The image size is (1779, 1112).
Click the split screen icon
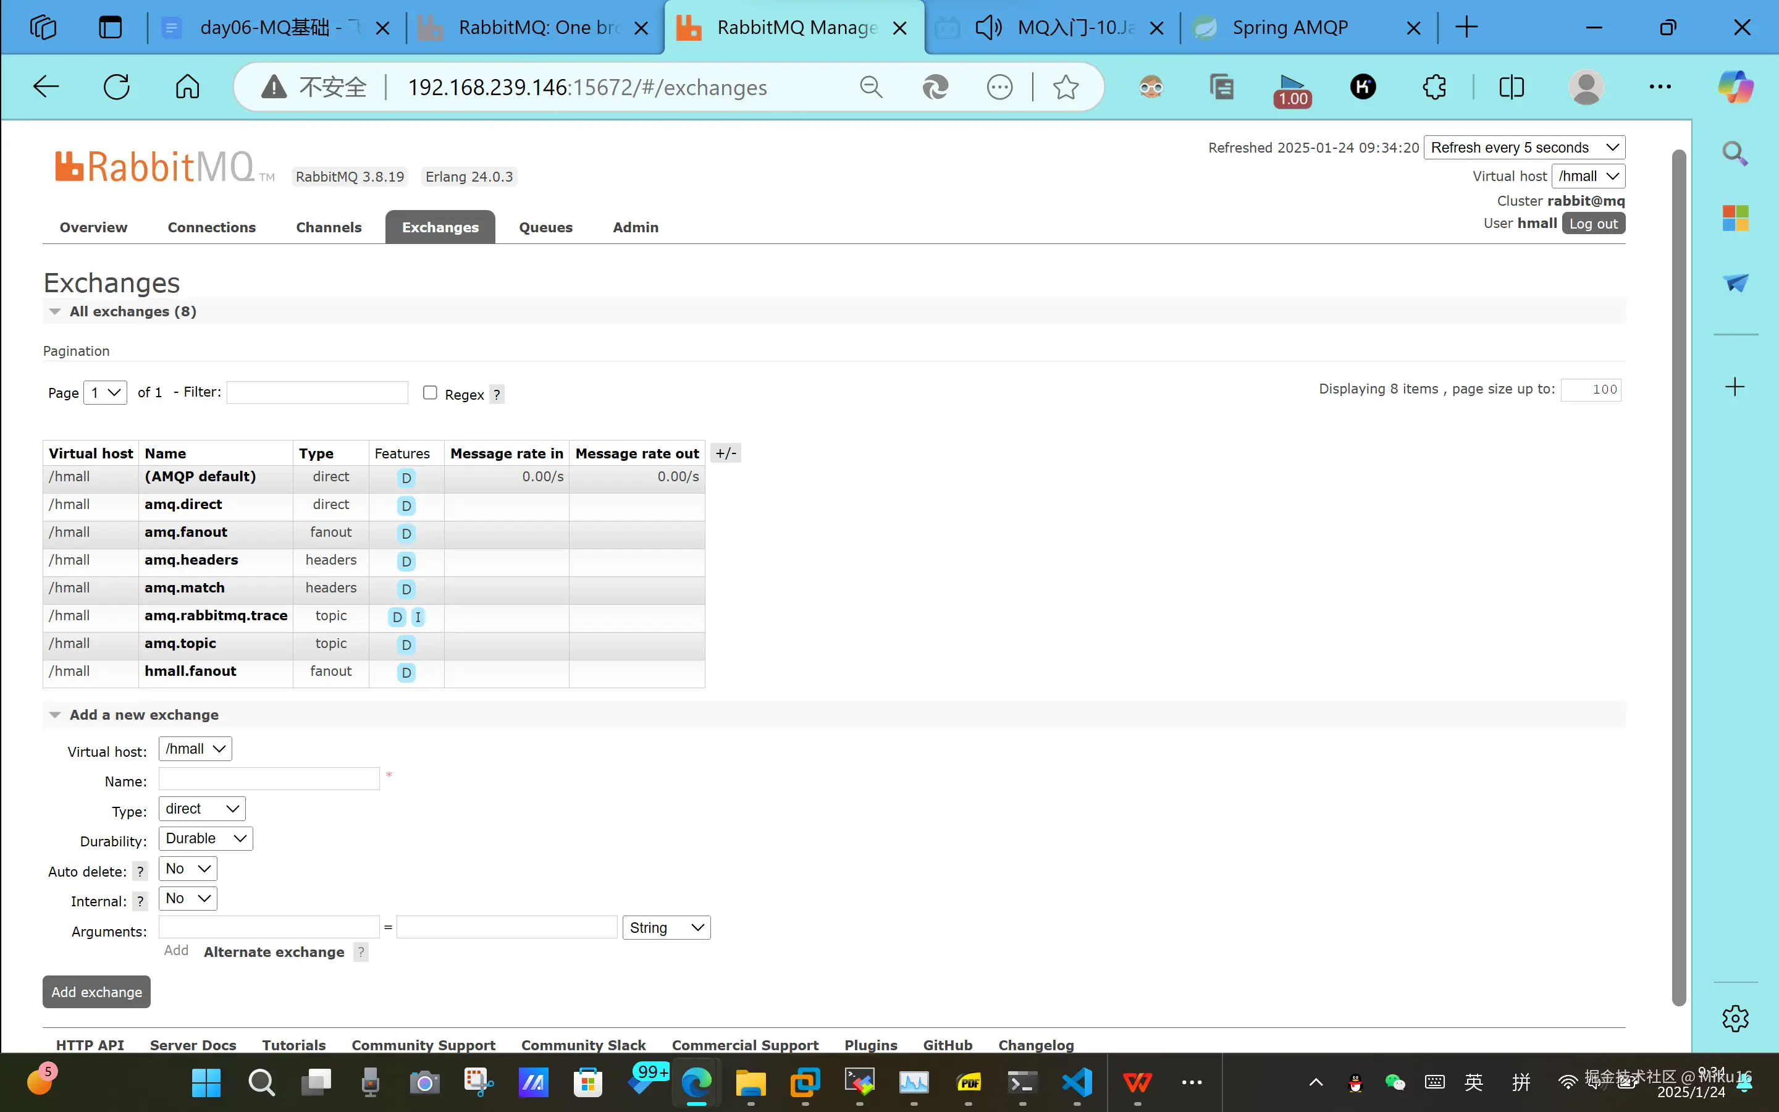tap(1512, 86)
